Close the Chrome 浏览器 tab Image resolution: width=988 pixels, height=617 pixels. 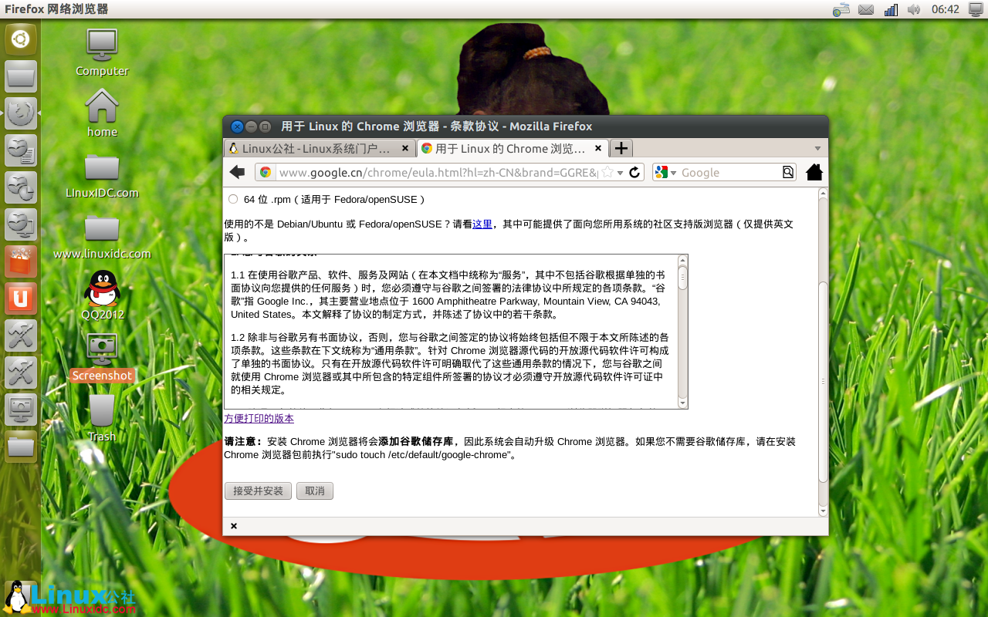597,148
